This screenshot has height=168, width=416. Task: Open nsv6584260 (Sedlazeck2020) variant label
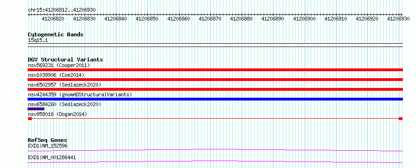pos(65,104)
